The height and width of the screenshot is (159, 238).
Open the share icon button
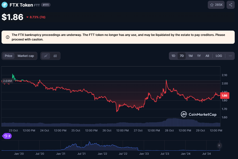click(x=231, y=5)
